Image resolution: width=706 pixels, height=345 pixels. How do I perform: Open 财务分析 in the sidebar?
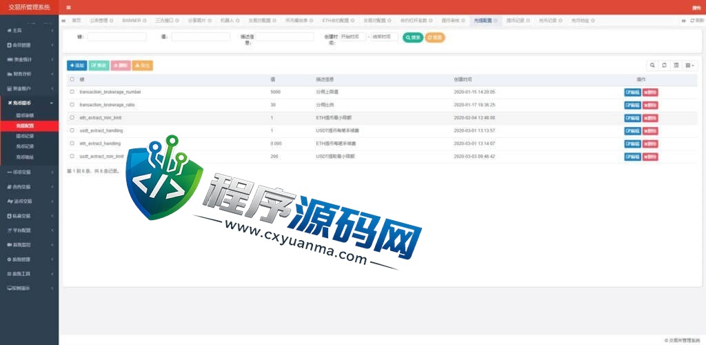[29, 74]
